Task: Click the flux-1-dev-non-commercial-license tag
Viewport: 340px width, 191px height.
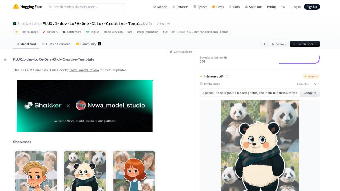Action: 200,32
